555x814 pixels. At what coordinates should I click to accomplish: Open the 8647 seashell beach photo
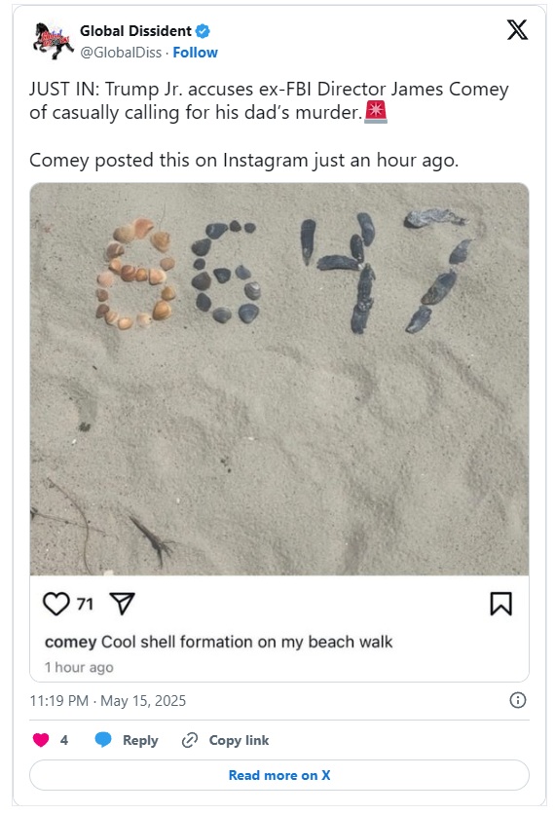[x=279, y=379]
